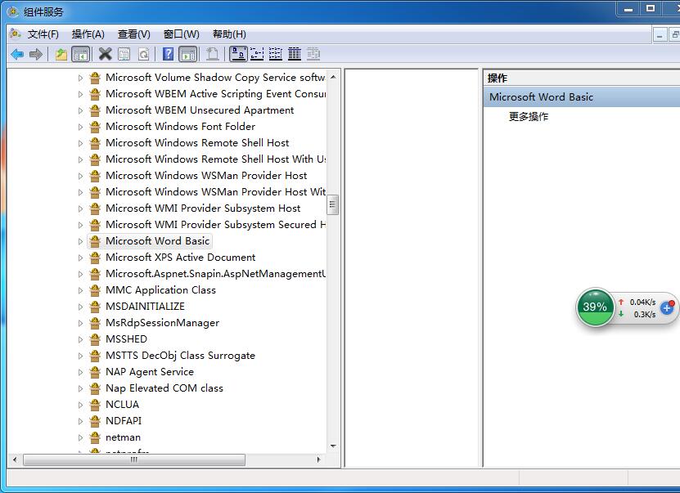Click the vertical scrollbar up arrow
The width and height of the screenshot is (680, 493).
click(x=333, y=77)
